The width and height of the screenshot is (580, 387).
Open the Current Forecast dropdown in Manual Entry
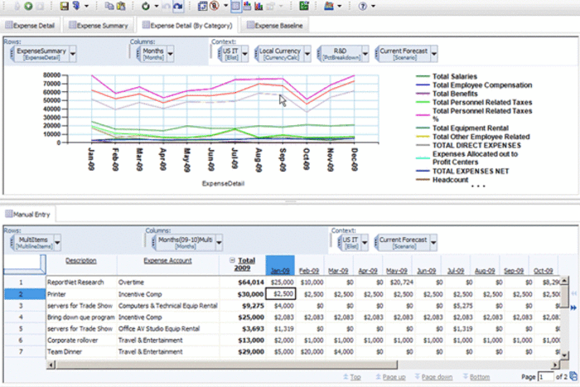[433, 243]
